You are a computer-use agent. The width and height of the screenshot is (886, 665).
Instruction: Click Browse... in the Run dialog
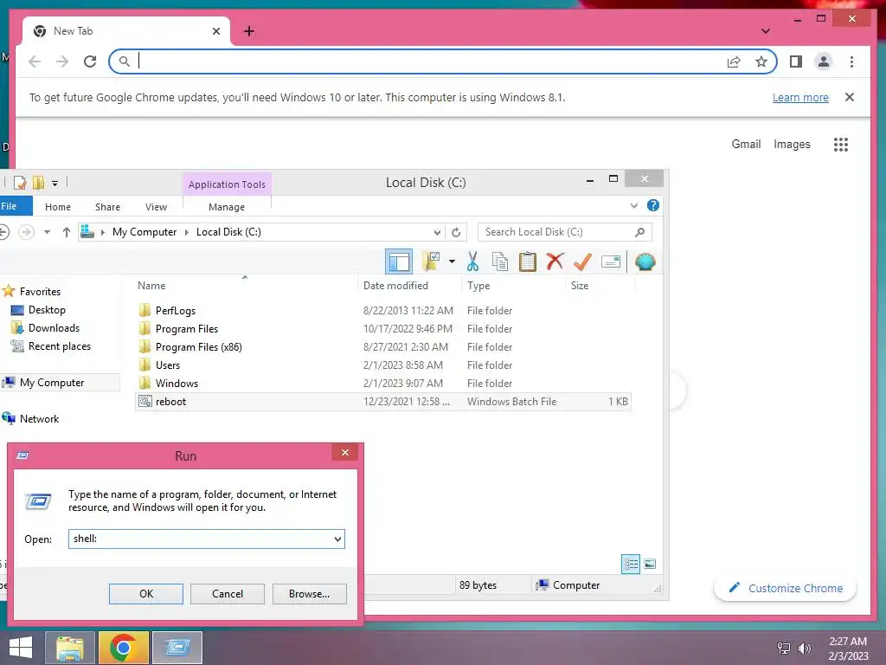pos(309,594)
